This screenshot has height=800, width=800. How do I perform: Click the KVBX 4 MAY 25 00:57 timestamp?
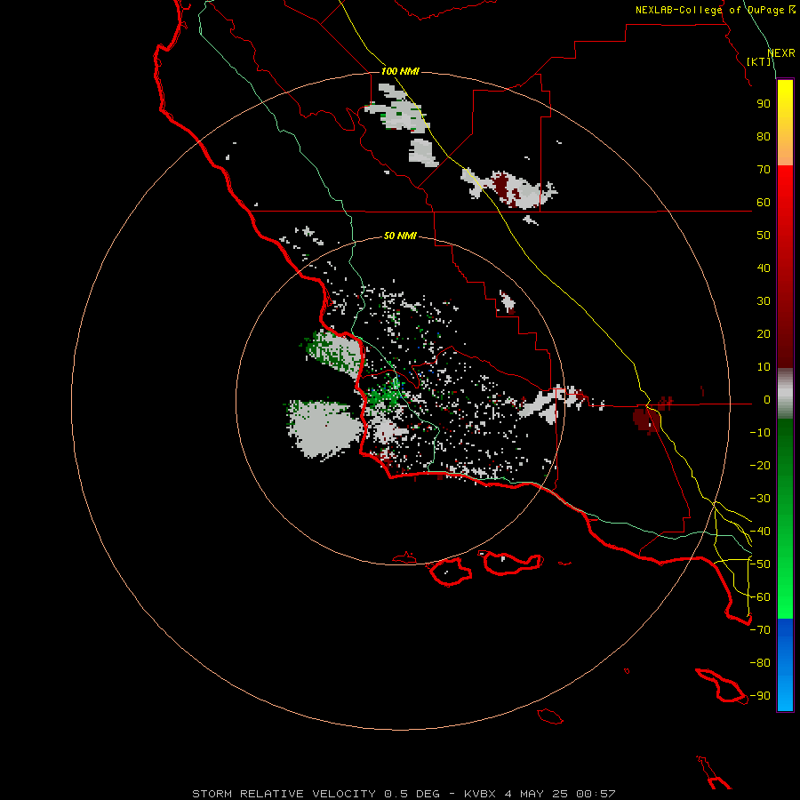point(540,794)
